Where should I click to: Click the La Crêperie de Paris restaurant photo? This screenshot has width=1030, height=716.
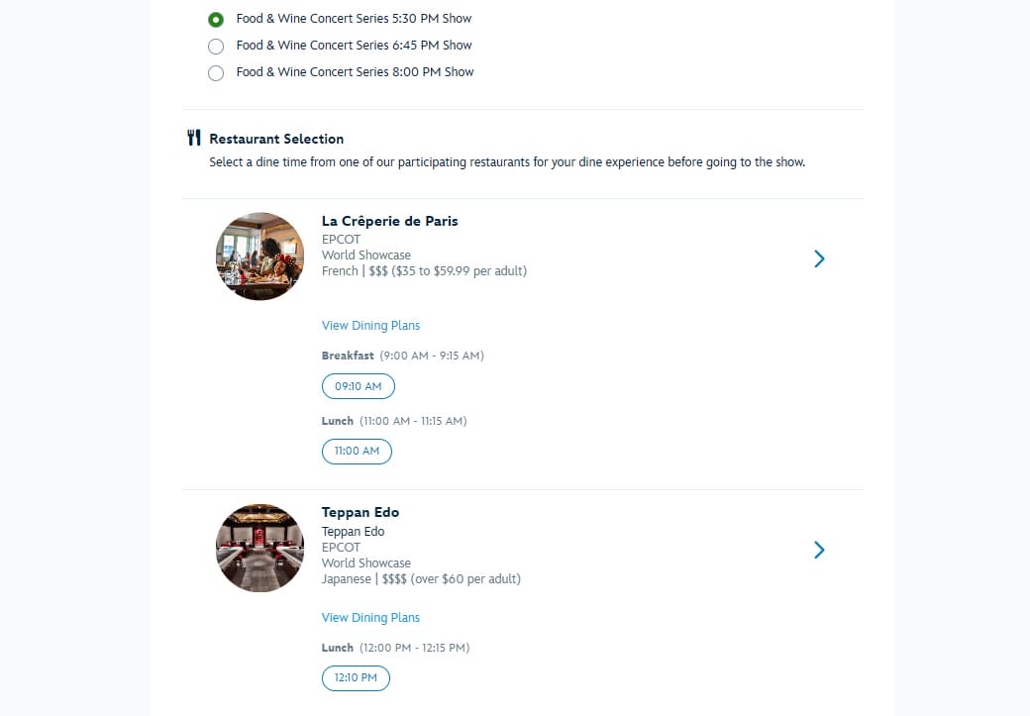259,256
